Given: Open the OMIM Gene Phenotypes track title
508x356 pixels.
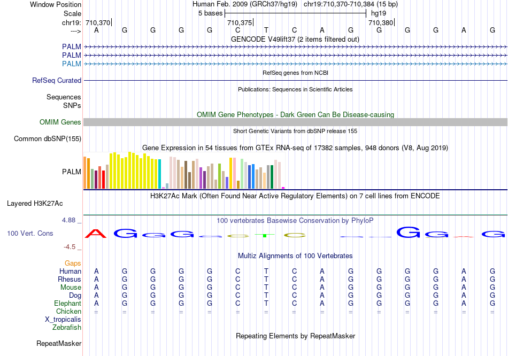Looking at the screenshot, I should click(295, 115).
